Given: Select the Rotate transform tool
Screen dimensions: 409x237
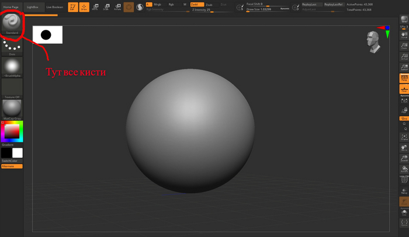Looking at the screenshot, I should [117, 7].
